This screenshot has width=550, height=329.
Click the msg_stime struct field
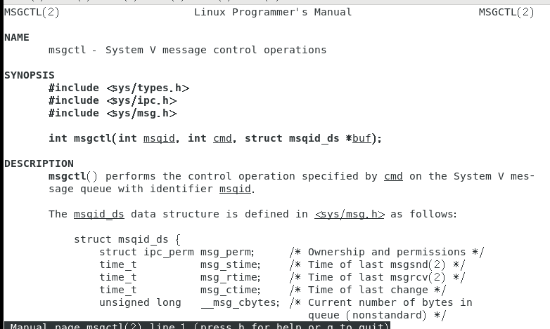(x=229, y=264)
